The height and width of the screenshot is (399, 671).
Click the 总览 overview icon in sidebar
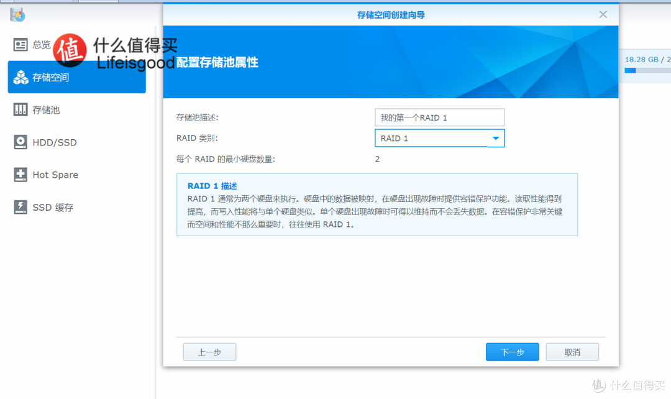coord(21,45)
